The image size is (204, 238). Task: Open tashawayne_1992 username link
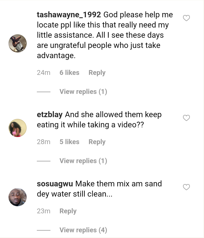pos(69,15)
